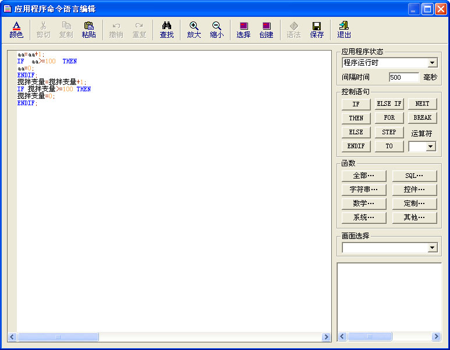
Task: Click editor horizontal scrollbar thumb
Action: click(x=58, y=337)
